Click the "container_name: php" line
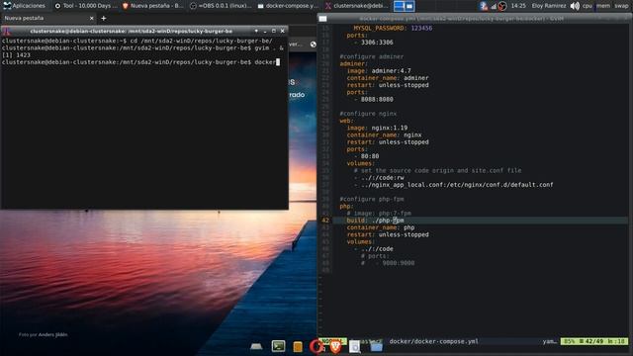 click(x=380, y=227)
